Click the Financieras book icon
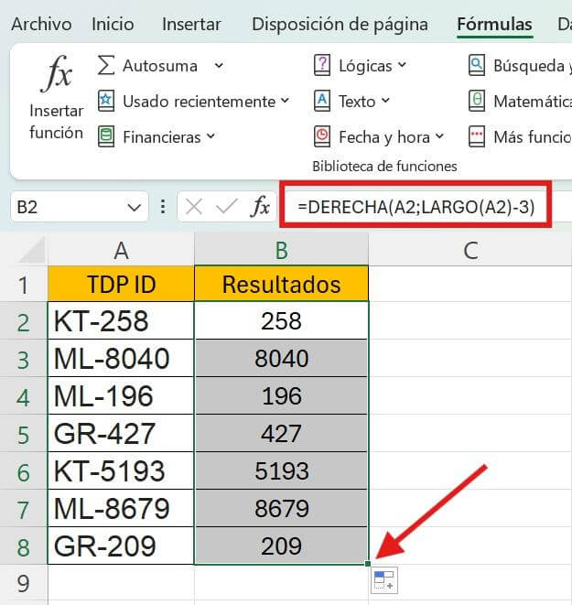572x605 pixels. (105, 136)
